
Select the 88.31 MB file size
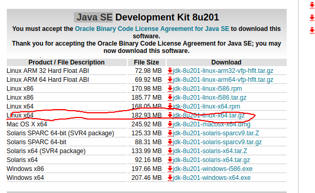148,142
